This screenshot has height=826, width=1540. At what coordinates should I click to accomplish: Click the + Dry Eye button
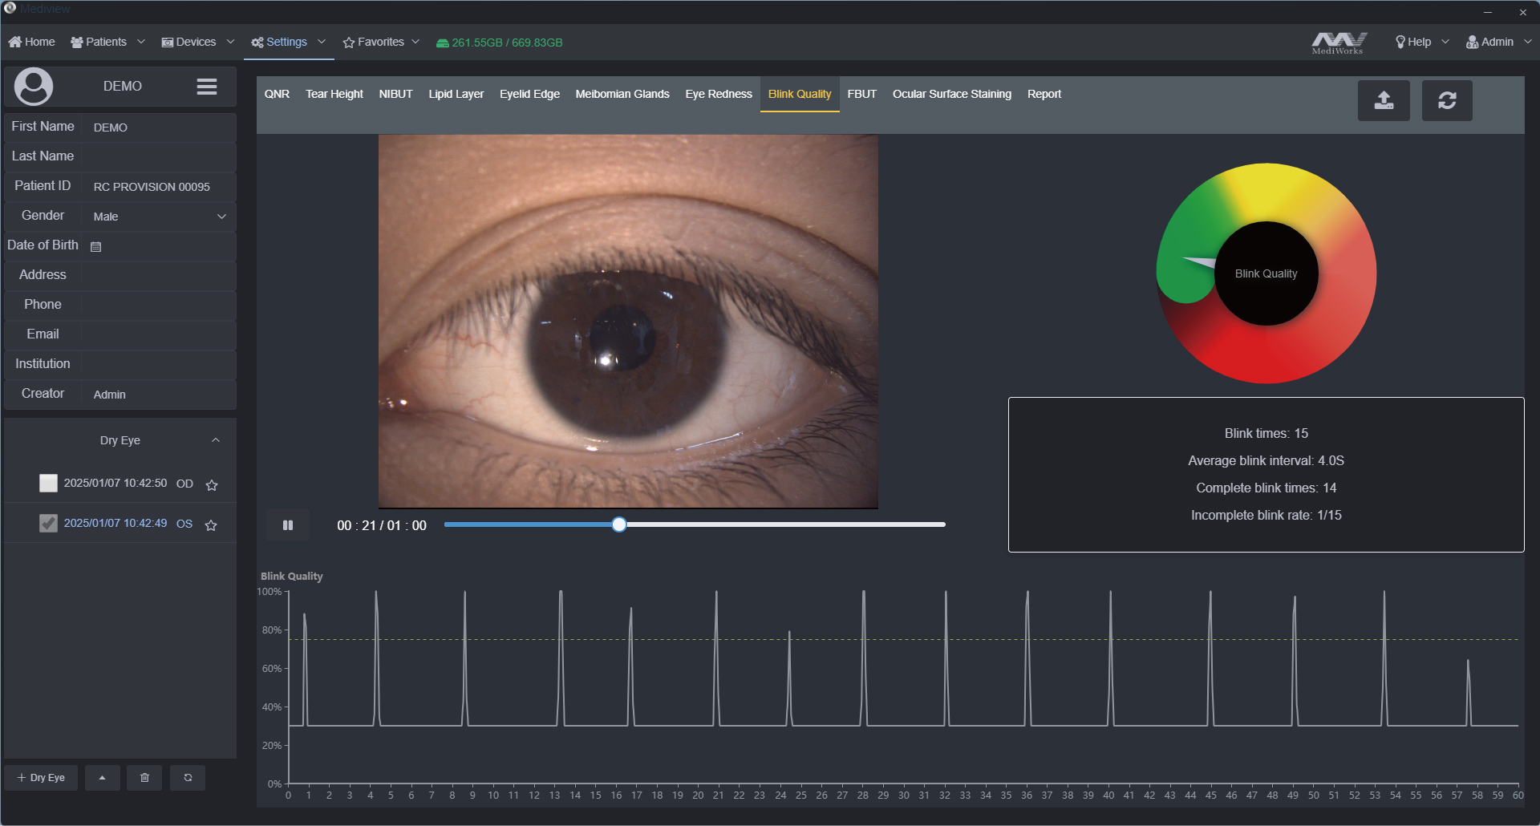coord(41,778)
